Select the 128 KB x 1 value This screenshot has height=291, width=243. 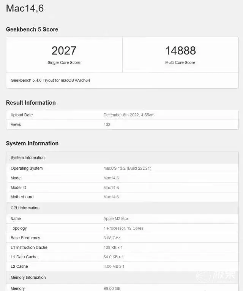pos(113,247)
